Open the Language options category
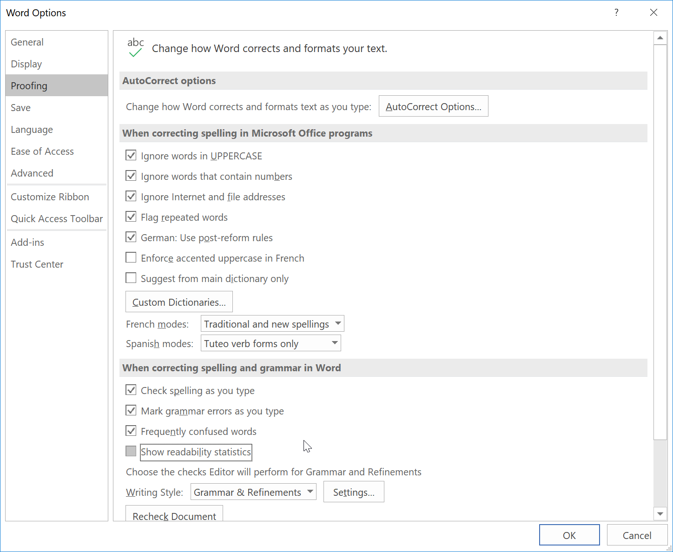This screenshot has width=673, height=552. coord(57,129)
